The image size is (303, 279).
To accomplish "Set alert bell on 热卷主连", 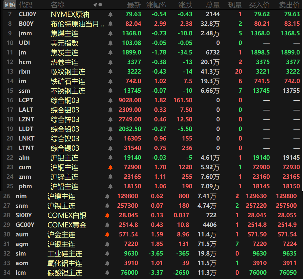I will [110, 62].
